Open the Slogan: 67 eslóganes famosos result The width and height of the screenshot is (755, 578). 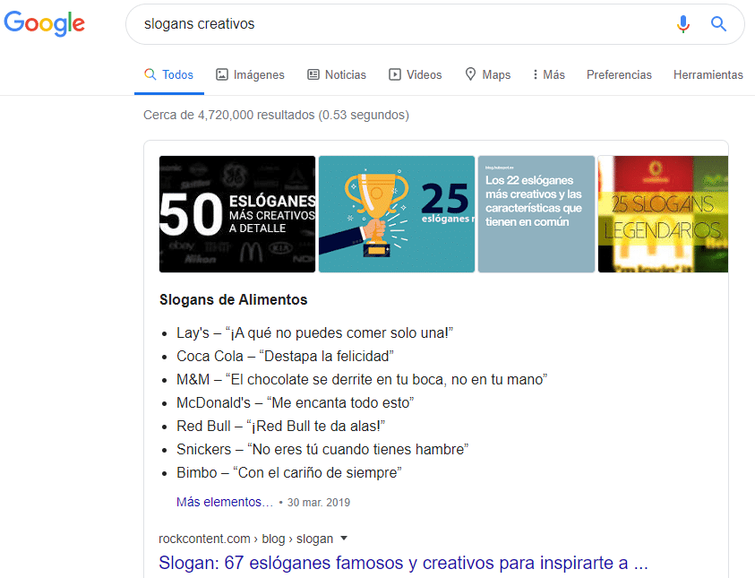tap(403, 563)
